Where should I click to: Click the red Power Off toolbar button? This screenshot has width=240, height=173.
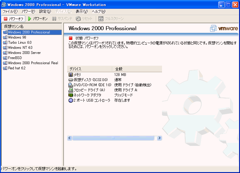(13, 19)
